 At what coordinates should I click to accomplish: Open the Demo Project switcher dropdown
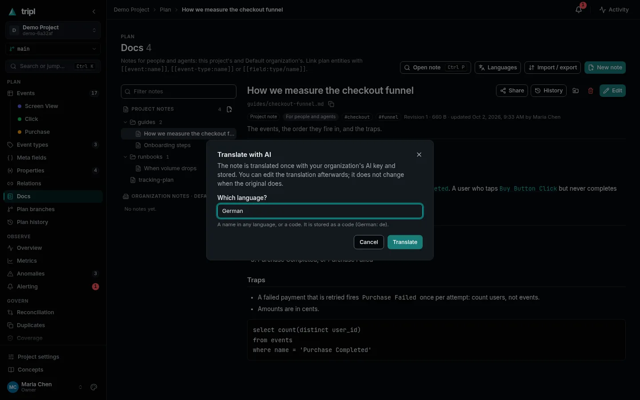53,30
